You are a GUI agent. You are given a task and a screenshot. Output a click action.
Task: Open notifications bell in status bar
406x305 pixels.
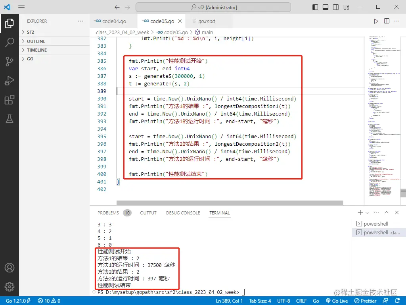point(397,301)
